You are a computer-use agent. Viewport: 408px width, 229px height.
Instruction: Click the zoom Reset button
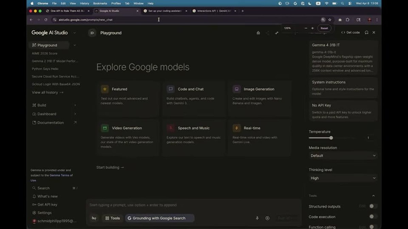tap(324, 28)
